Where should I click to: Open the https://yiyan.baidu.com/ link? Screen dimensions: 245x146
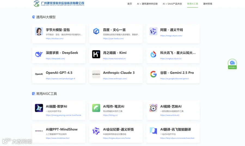(x=114, y=39)
